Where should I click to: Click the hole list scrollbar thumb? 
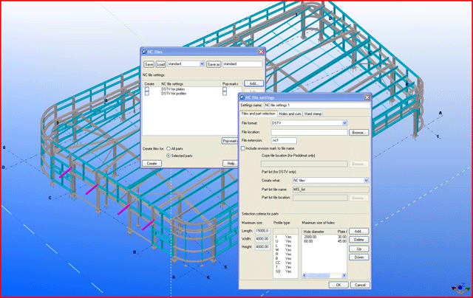click(x=319, y=275)
